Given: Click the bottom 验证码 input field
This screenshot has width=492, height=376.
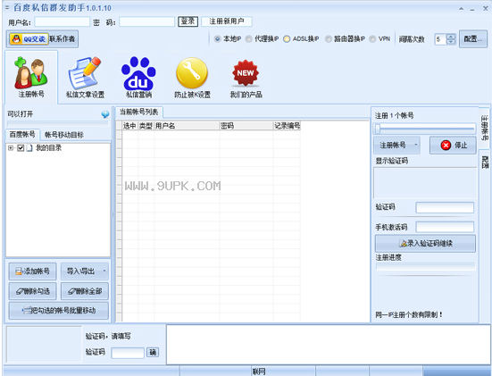Looking at the screenshot, I should [128, 353].
